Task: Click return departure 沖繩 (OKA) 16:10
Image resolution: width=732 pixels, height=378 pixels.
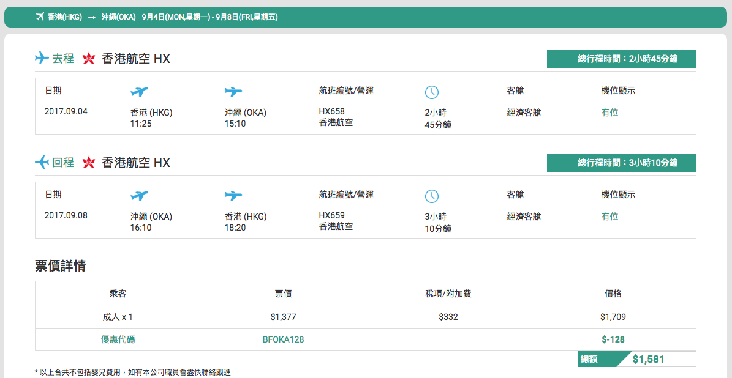Action: tap(151, 222)
